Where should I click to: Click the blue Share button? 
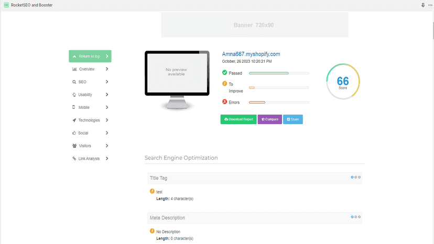tap(293, 119)
